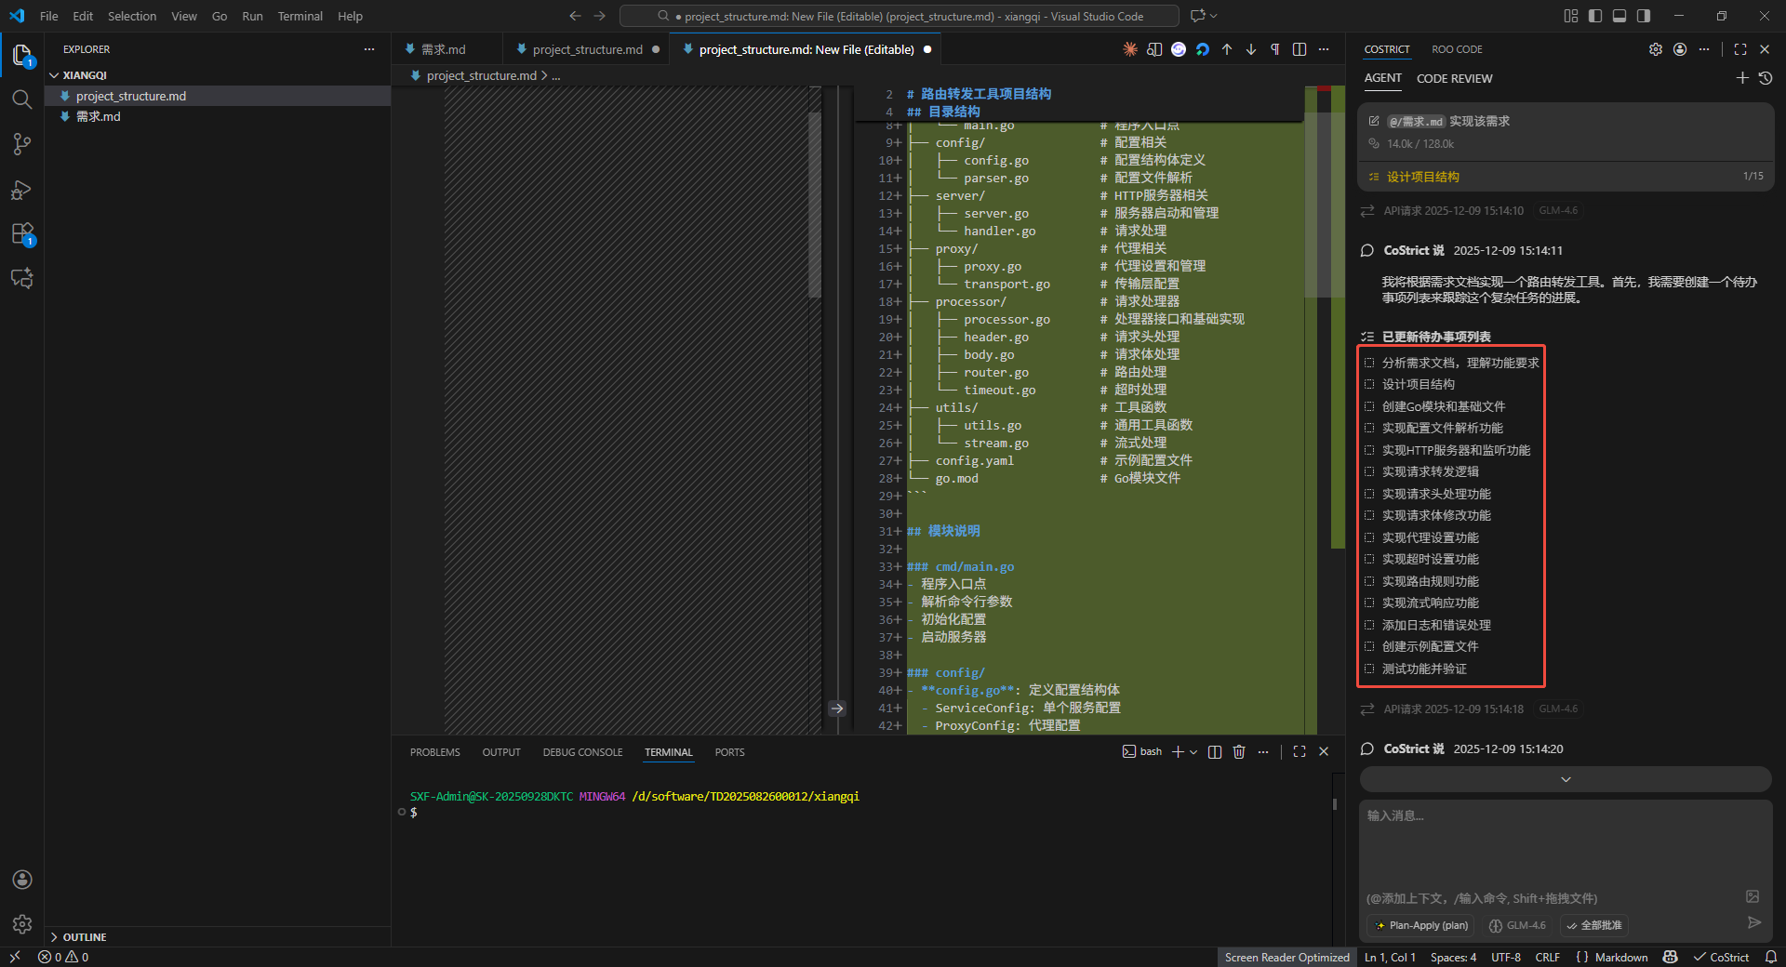Open the Source Control view

[22, 144]
